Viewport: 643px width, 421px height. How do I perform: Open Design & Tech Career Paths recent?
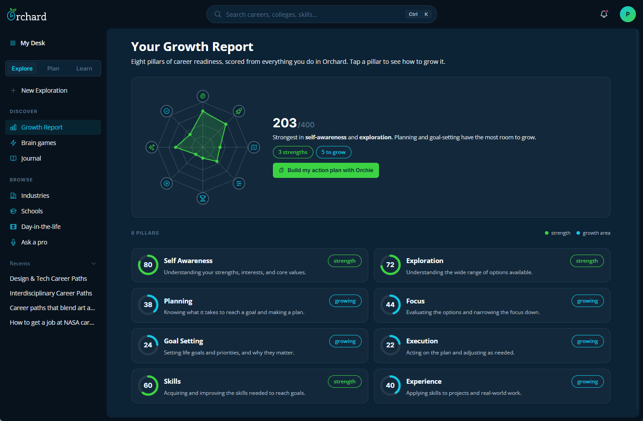coord(48,279)
